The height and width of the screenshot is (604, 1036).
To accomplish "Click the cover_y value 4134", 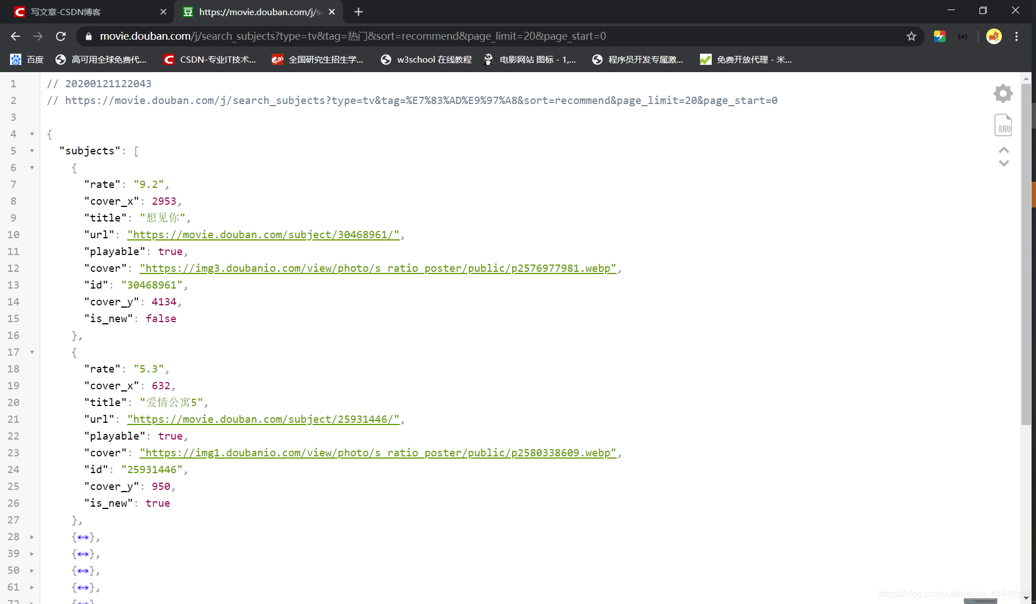I will (164, 302).
